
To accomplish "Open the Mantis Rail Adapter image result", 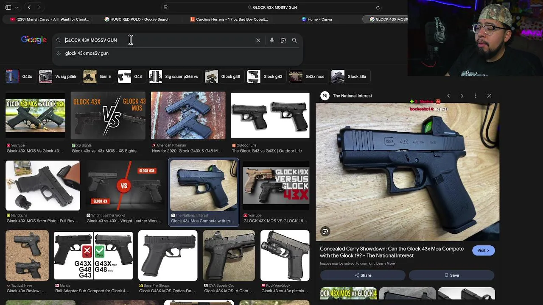I will click(x=93, y=255).
